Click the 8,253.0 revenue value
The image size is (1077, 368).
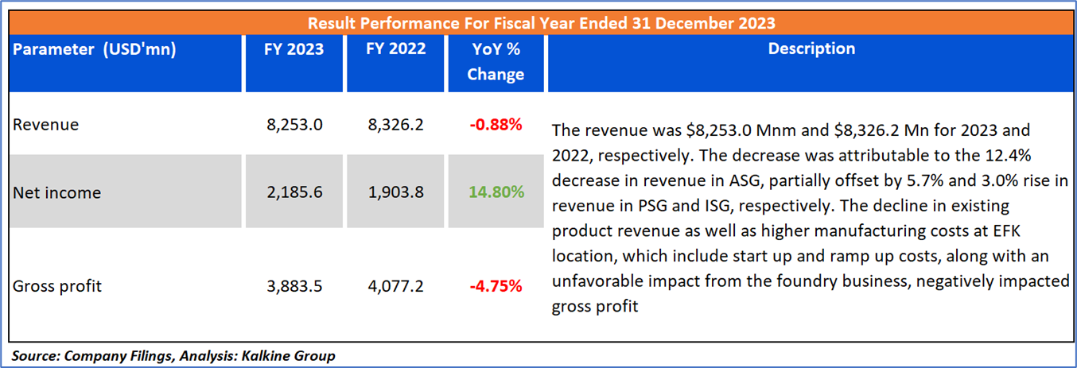tap(294, 125)
